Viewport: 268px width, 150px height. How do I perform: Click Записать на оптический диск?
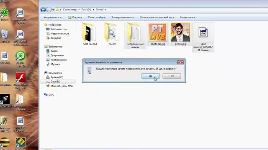click(x=157, y=17)
